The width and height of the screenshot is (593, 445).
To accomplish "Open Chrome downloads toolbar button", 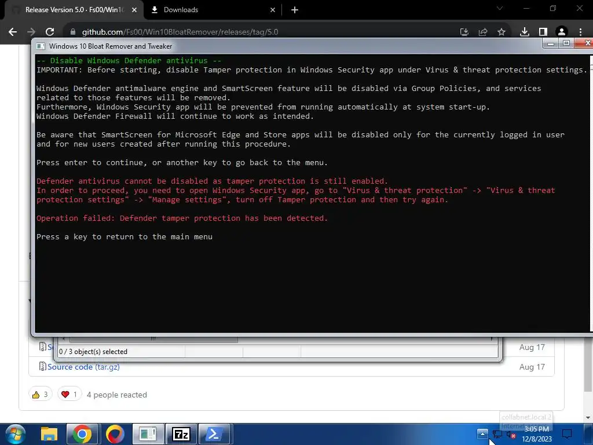I will click(x=525, y=32).
